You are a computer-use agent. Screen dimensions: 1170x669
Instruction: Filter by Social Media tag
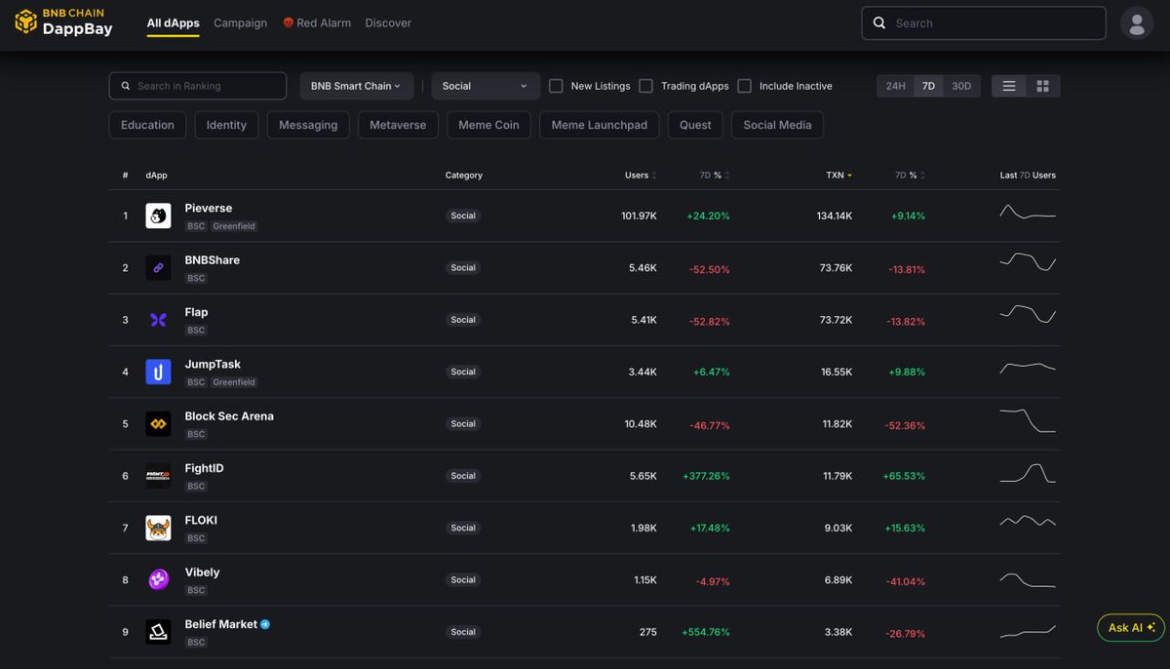777,125
